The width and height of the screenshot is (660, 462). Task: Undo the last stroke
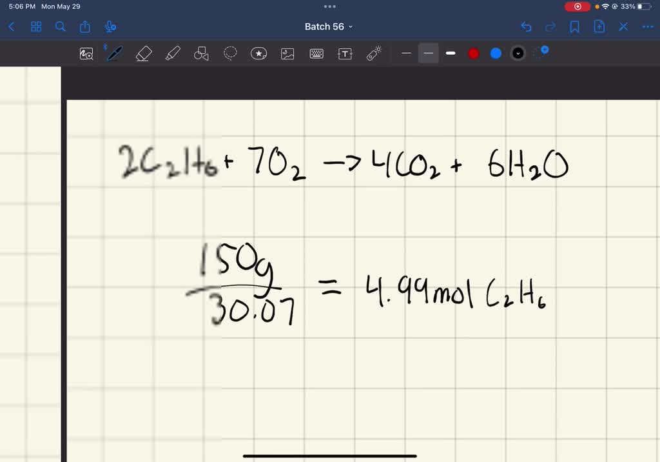click(x=527, y=26)
